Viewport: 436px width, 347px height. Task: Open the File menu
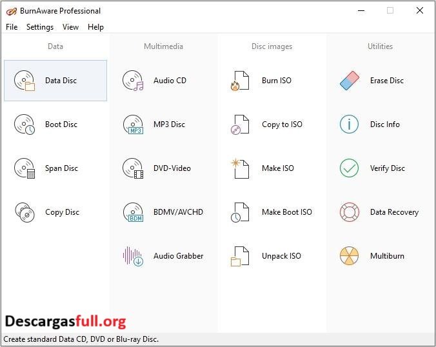click(x=12, y=27)
